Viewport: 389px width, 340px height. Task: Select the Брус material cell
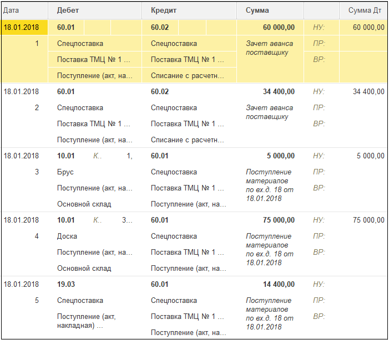click(x=65, y=172)
